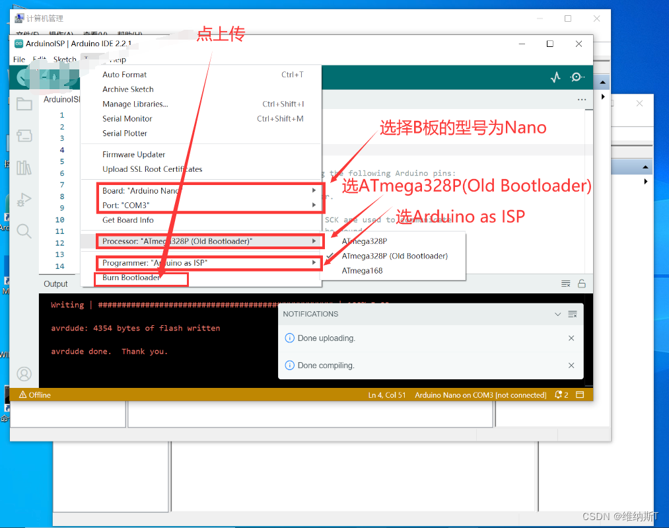Click the Done uploading info icon
669x528 pixels.
point(289,338)
